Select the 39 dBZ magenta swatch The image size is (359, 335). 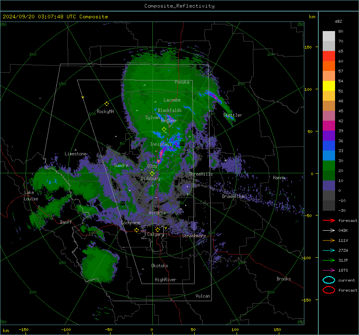click(329, 125)
